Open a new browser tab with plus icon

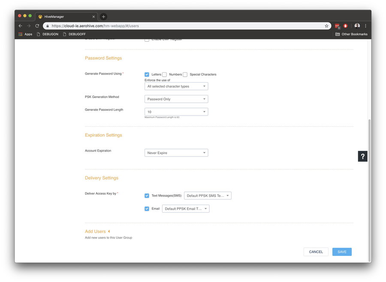coord(103,17)
